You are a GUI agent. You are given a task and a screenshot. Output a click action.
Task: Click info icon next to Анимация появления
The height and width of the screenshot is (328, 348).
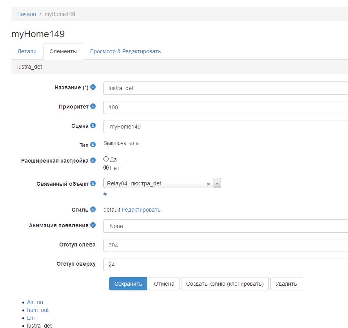click(93, 225)
